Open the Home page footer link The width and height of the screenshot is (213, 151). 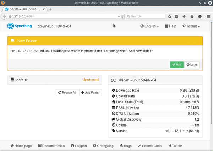21,146
